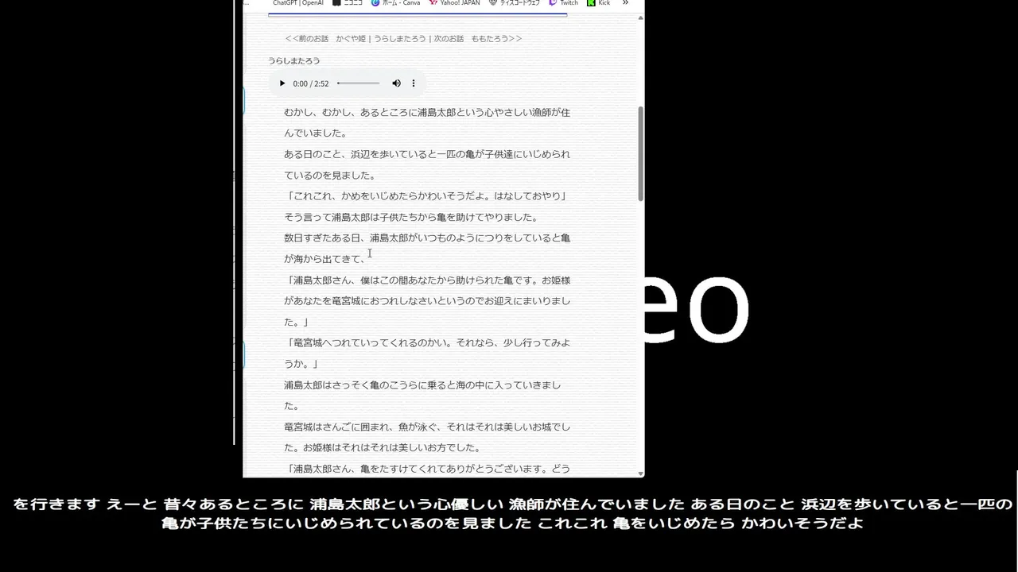Click line starting 'ある日のこと、浜辺を'
Screen dimensions: 1018x572
coord(427,154)
